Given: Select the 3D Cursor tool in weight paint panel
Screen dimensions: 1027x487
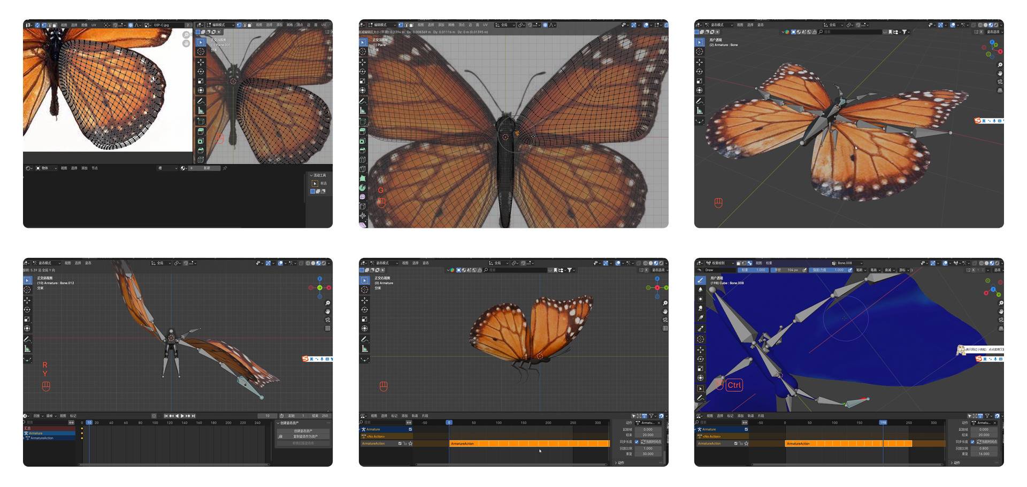Looking at the screenshot, I should click(x=700, y=339).
